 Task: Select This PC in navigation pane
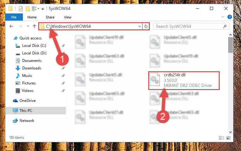coord(35,111)
